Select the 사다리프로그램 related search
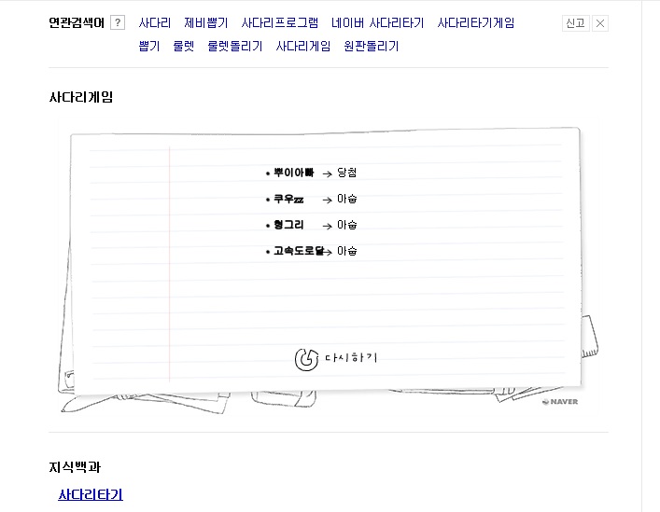Screen dimensions: 660x512 [279, 23]
